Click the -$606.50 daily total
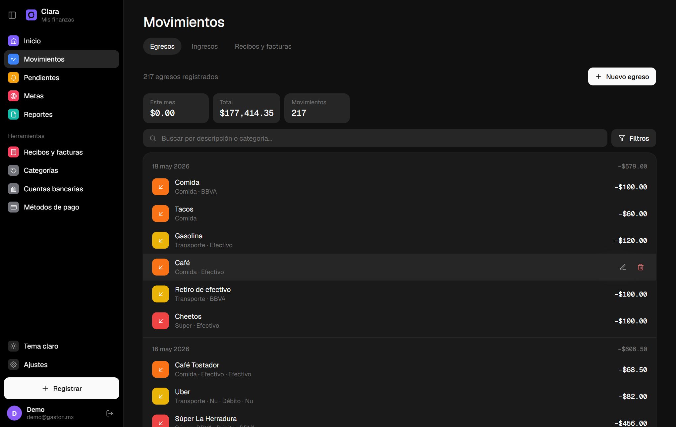The height and width of the screenshot is (427, 676). (x=632, y=349)
